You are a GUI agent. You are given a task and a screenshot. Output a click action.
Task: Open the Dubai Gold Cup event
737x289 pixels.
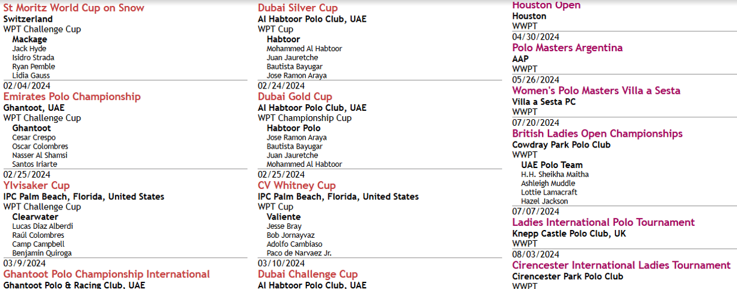294,96
